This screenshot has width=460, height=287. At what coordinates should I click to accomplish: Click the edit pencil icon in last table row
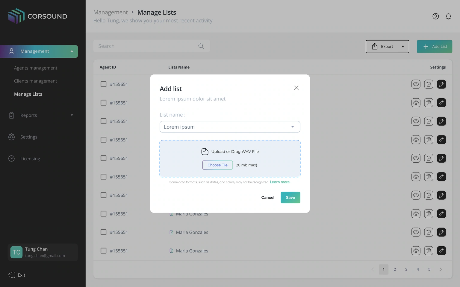[441, 251]
